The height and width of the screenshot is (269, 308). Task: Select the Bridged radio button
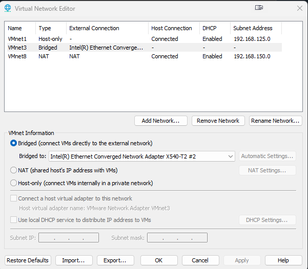point(13,143)
